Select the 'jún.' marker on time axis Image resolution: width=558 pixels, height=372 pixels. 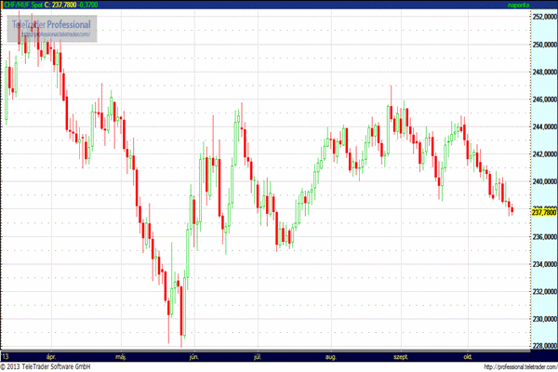click(x=193, y=355)
